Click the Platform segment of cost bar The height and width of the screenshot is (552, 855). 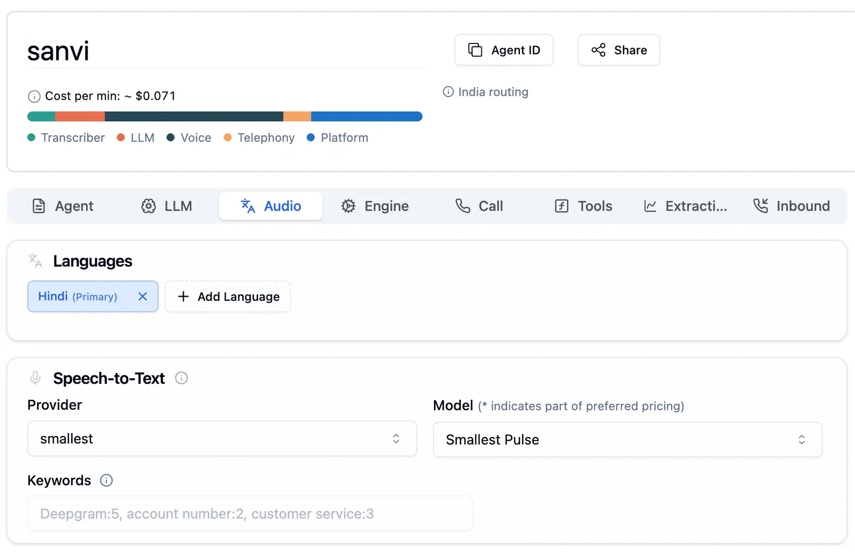367,116
